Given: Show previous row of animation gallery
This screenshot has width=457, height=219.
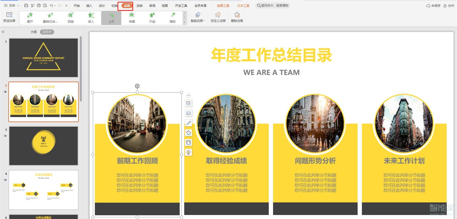Looking at the screenshot, I should pyautogui.click(x=185, y=13).
